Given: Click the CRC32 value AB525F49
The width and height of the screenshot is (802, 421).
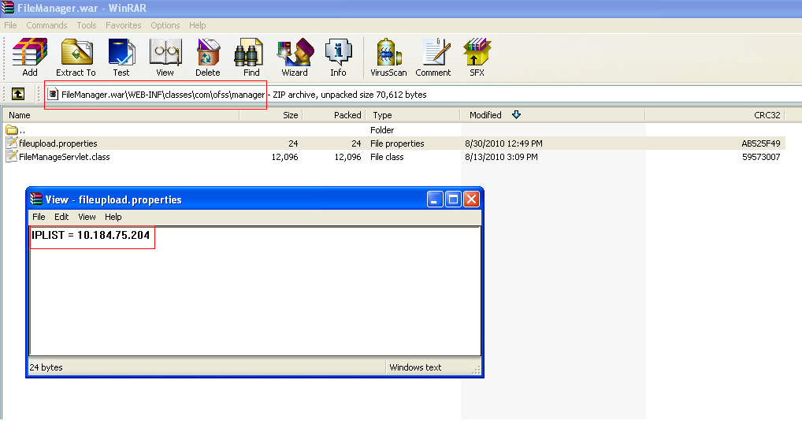Looking at the screenshot, I should point(760,143).
